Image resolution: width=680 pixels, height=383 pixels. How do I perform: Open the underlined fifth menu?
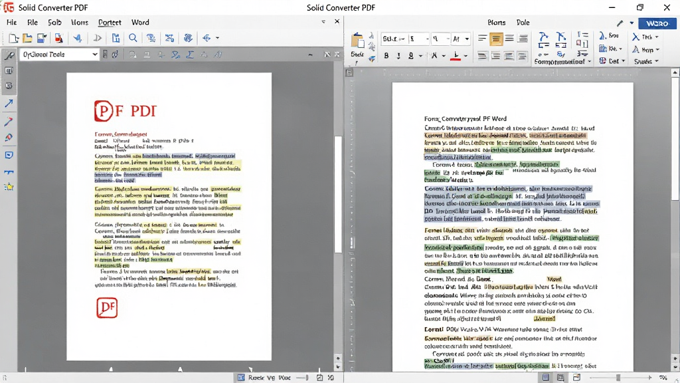[110, 22]
